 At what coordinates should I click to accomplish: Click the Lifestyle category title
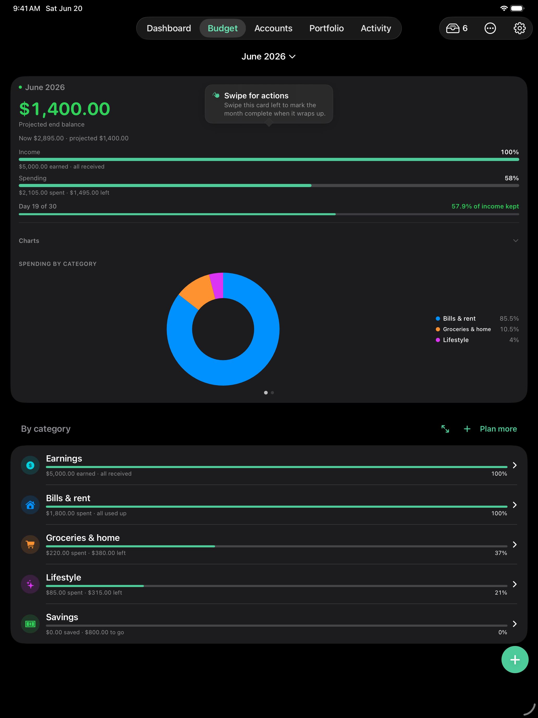tap(64, 577)
